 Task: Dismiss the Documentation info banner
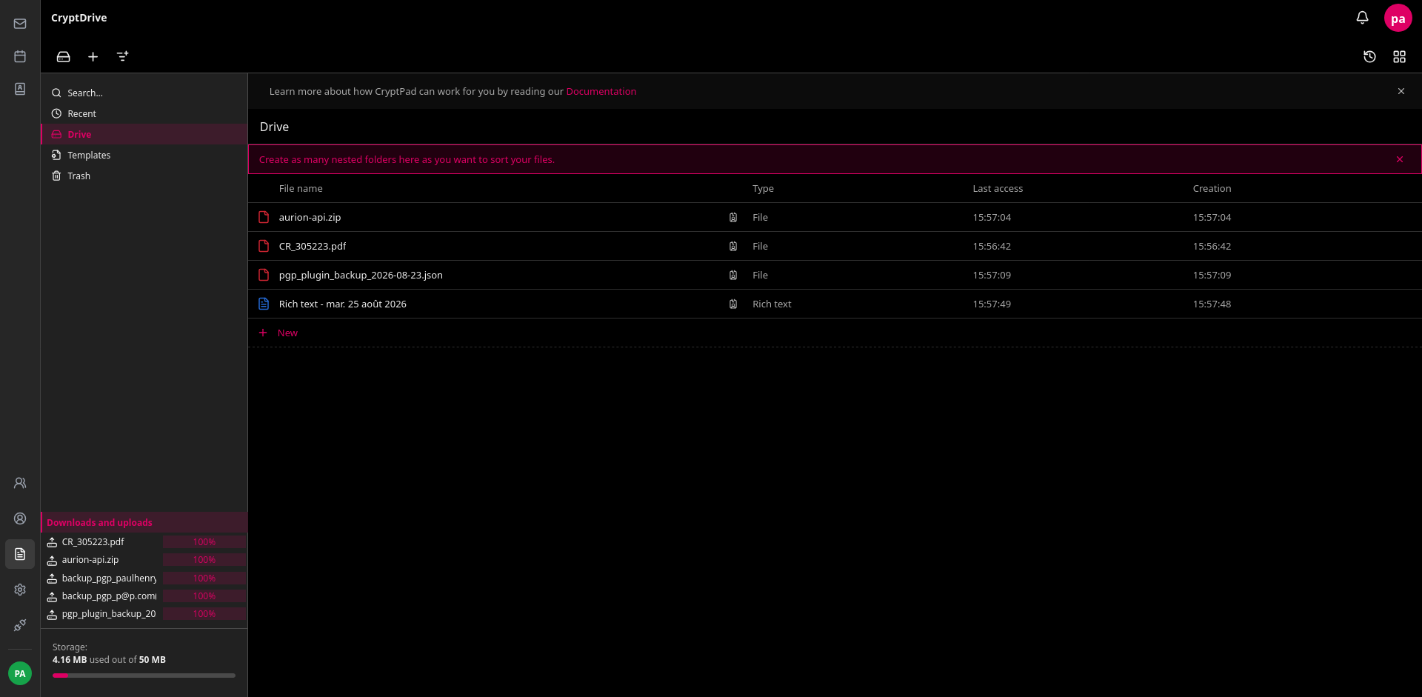1401,91
